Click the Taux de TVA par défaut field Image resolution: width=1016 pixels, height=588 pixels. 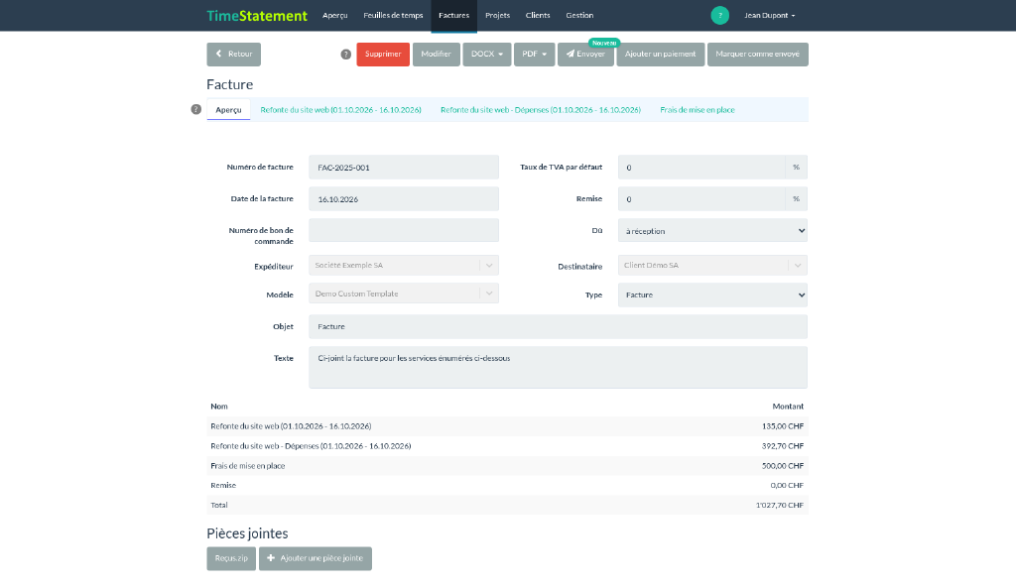coord(701,167)
